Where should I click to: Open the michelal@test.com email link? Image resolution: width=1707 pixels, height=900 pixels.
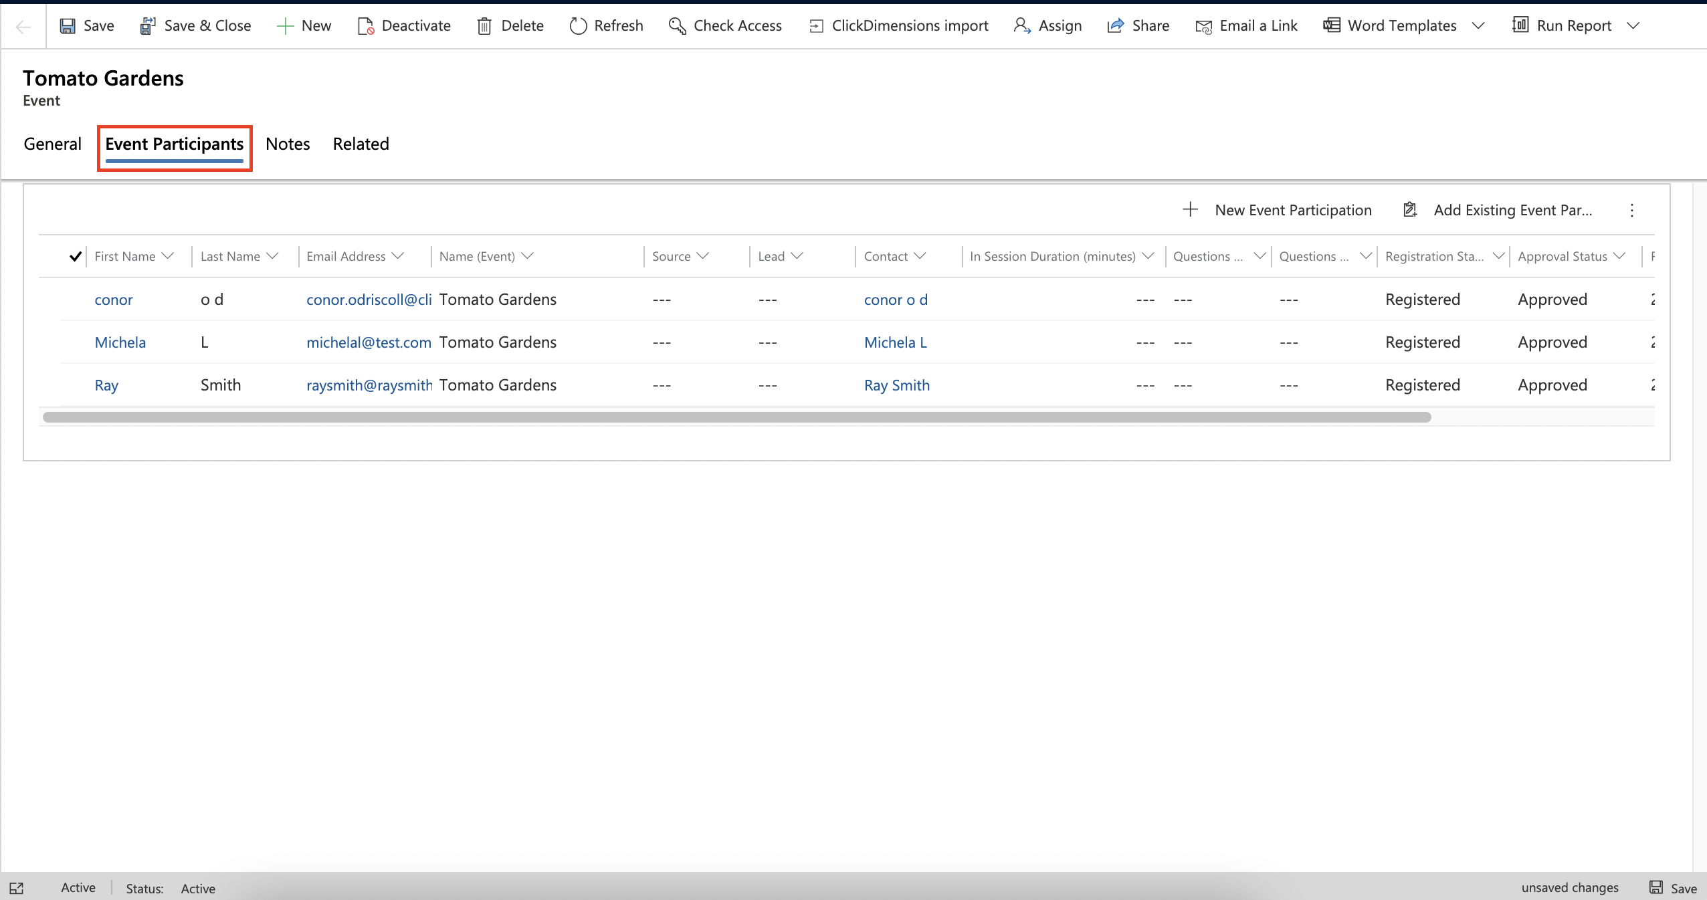369,342
